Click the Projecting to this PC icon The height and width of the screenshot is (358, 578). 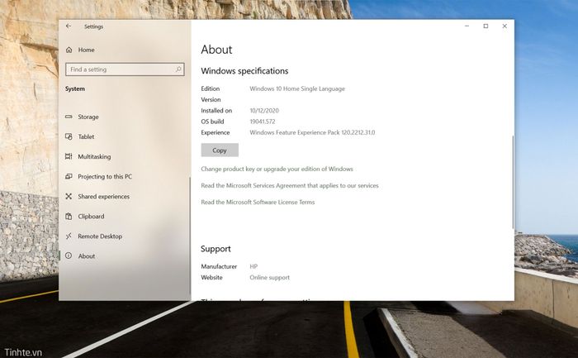tap(69, 176)
